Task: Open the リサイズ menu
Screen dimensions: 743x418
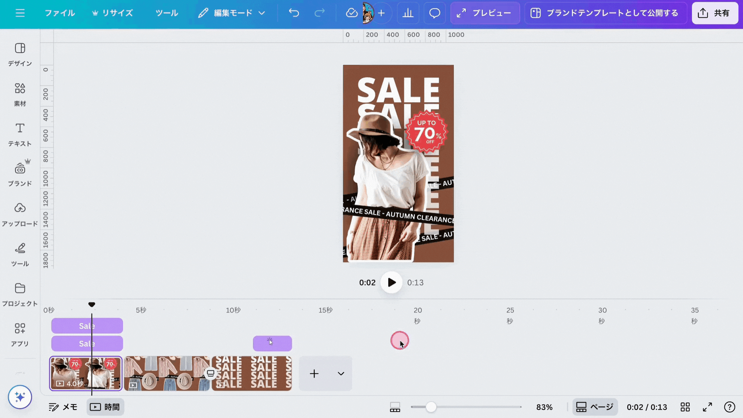Action: pyautogui.click(x=112, y=13)
